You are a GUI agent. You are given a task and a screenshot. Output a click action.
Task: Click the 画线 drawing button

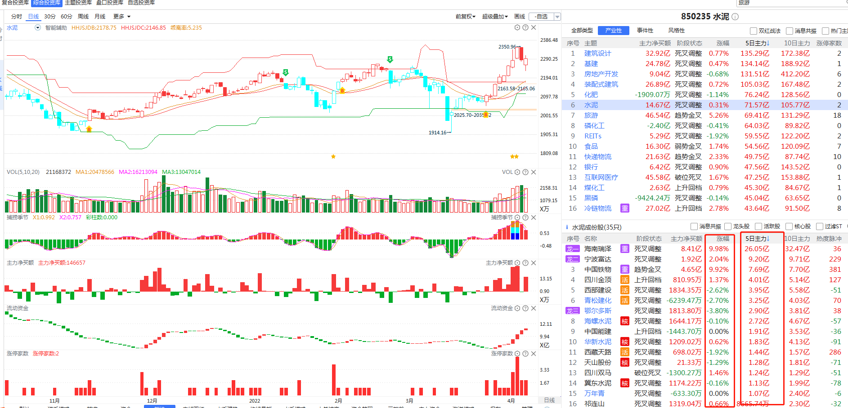click(520, 17)
